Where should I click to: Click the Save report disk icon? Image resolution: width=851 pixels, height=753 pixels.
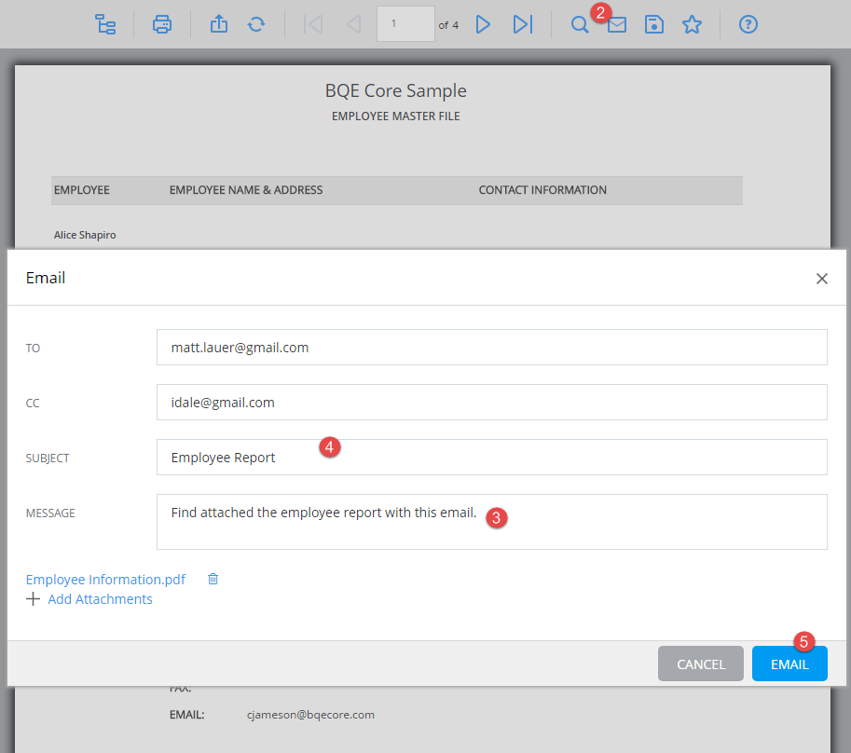tap(654, 24)
